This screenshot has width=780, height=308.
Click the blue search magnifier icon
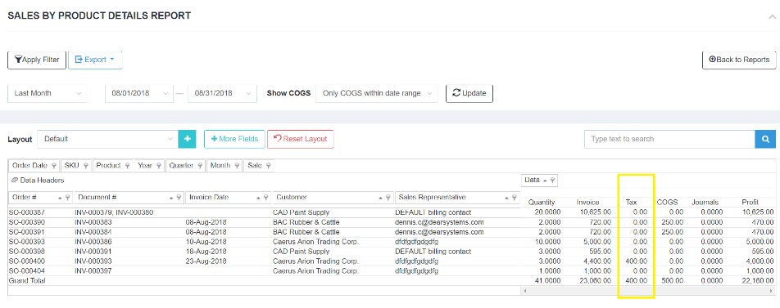pyautogui.click(x=765, y=140)
